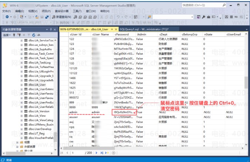Click the Move to New Row icon
250x162 pixels.
107,153
